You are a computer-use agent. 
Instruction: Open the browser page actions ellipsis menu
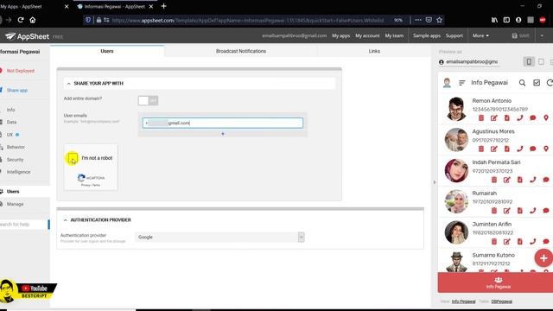click(418, 20)
